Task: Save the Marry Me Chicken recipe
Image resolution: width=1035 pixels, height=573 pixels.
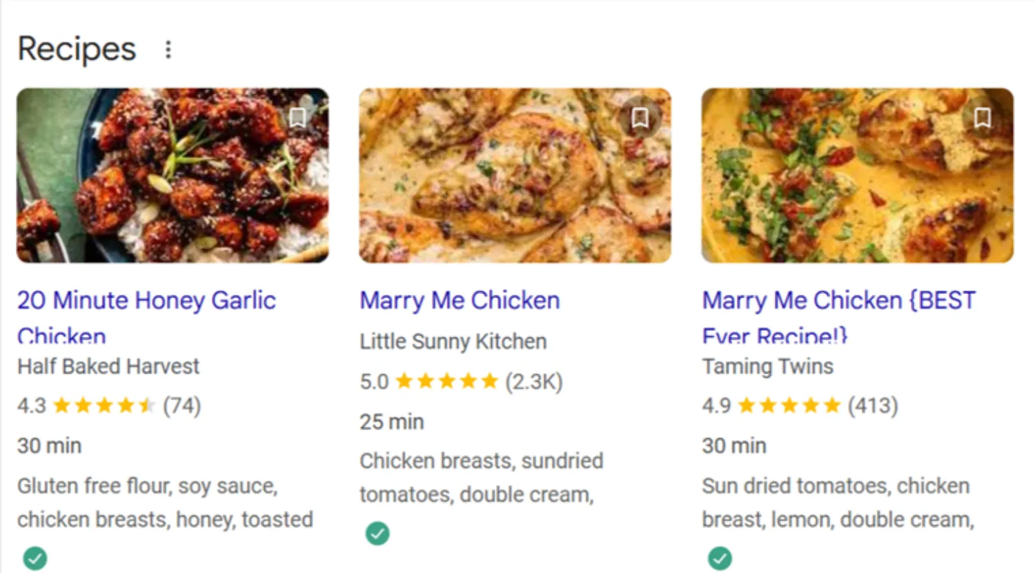Action: 638,117
